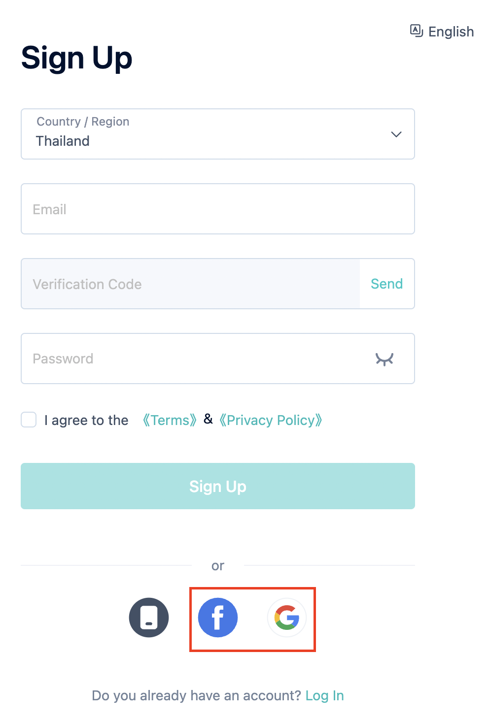Click the language translate icon
The width and height of the screenshot is (489, 719).
pos(417,31)
